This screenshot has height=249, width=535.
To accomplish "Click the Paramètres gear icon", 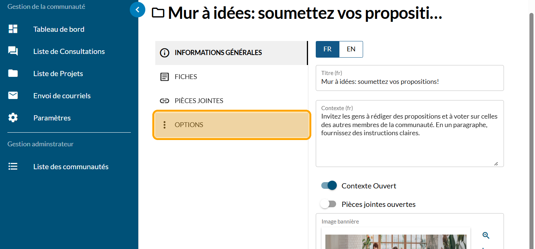I will pos(13,118).
